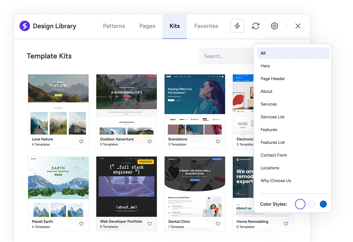
Task: Click heart icon on Planet Earth kit
Action: tap(81, 224)
